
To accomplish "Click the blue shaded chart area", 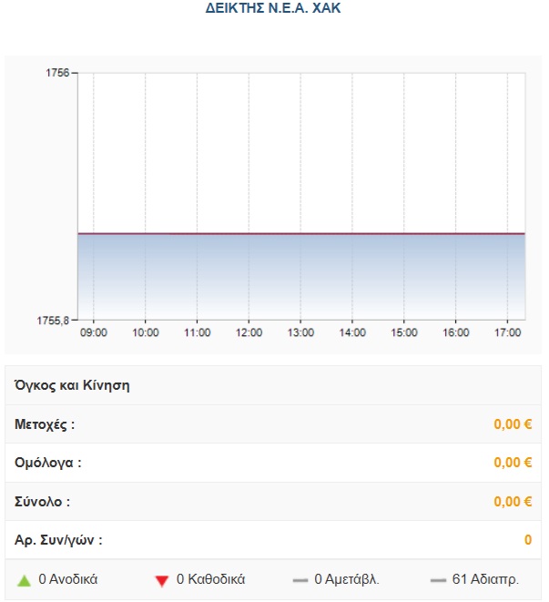I will [301, 277].
